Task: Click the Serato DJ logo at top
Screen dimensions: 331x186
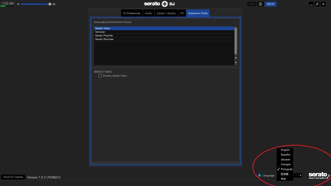Action: click(159, 4)
